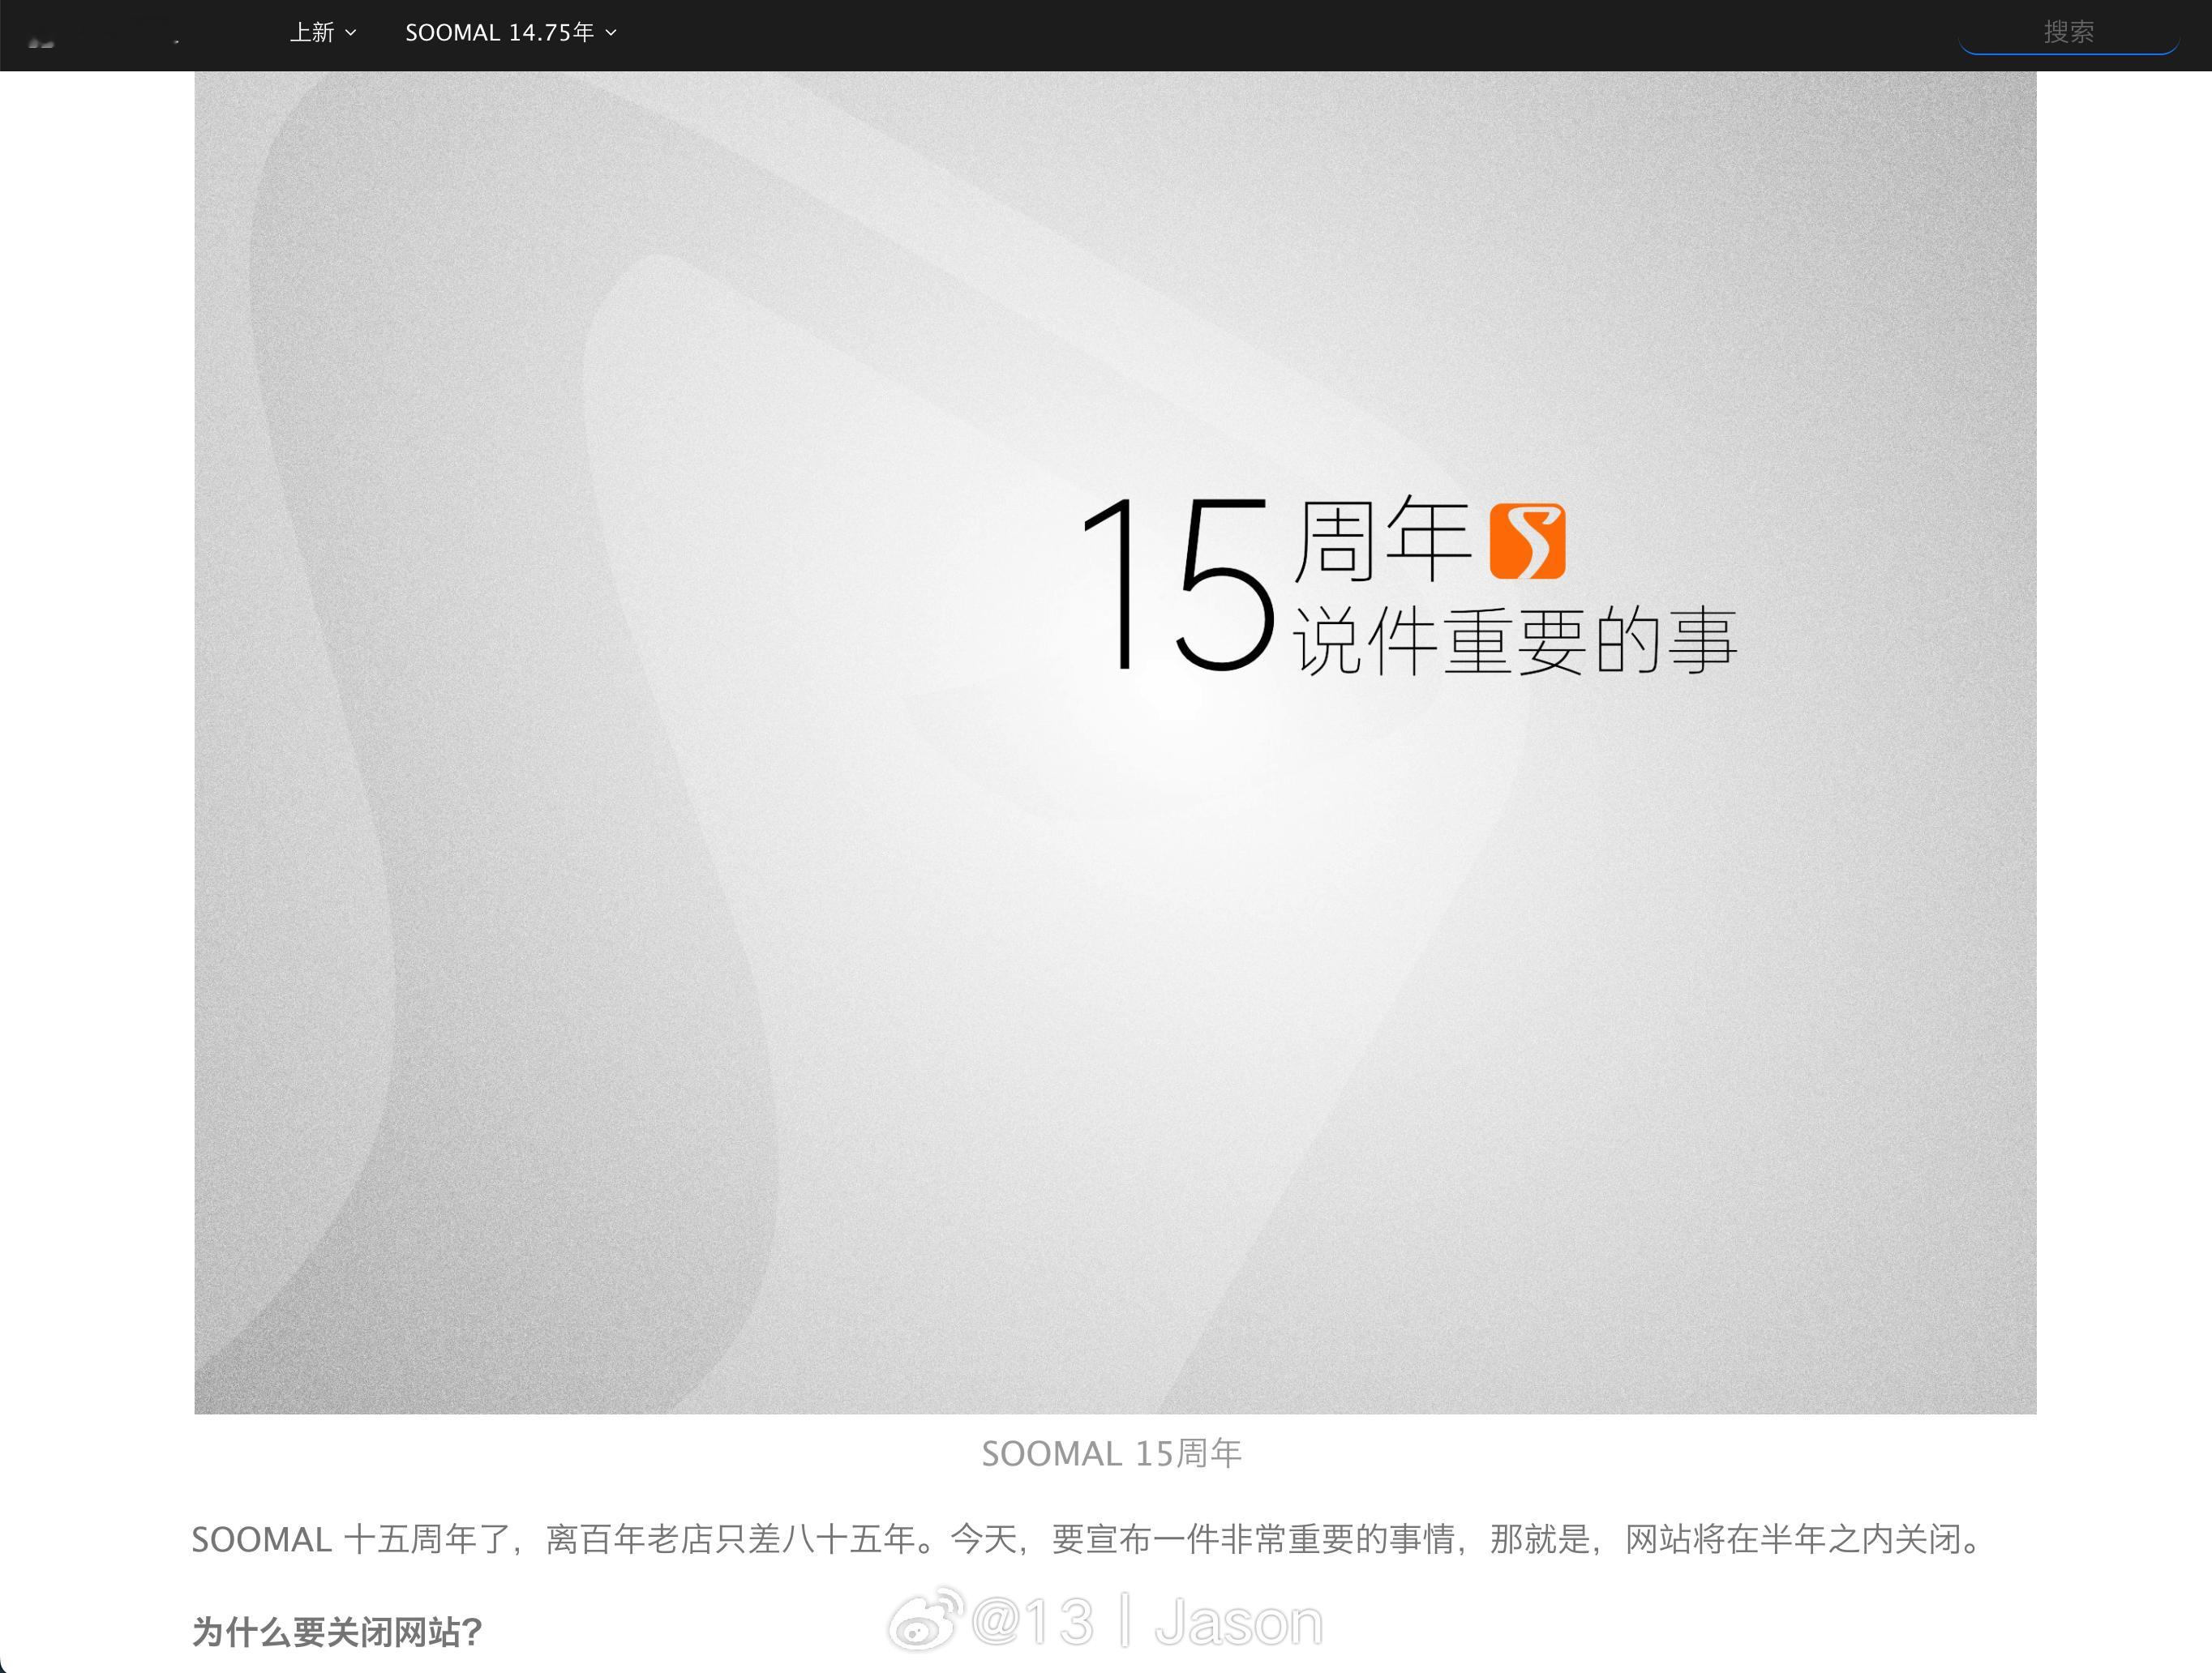2212x1673 pixels.
Task: Click the 搜索 search field
Action: (2068, 33)
